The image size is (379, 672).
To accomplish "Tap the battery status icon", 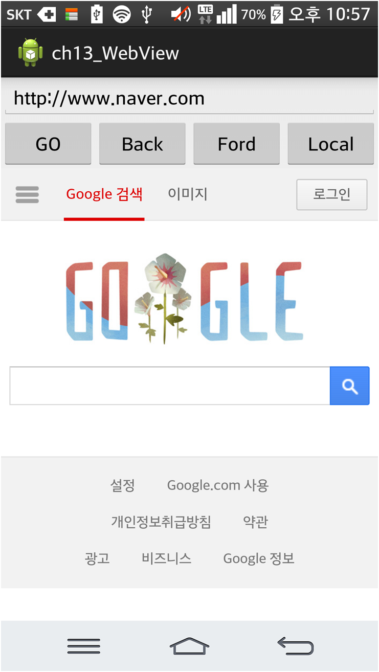I will coord(277,14).
